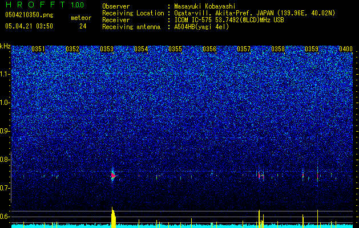Select the Ogata-vill. Akita-Pref. JAPAN location text

[x=255, y=13]
